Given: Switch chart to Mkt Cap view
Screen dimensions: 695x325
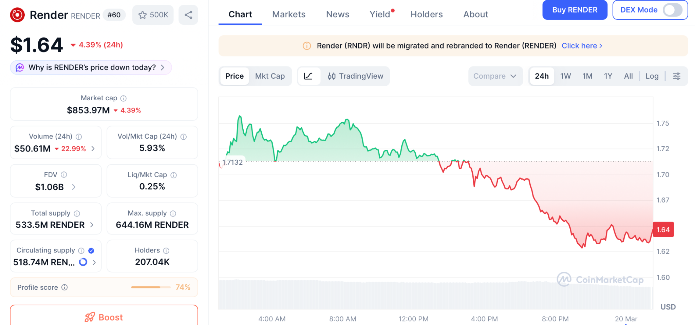Looking at the screenshot, I should pyautogui.click(x=270, y=76).
